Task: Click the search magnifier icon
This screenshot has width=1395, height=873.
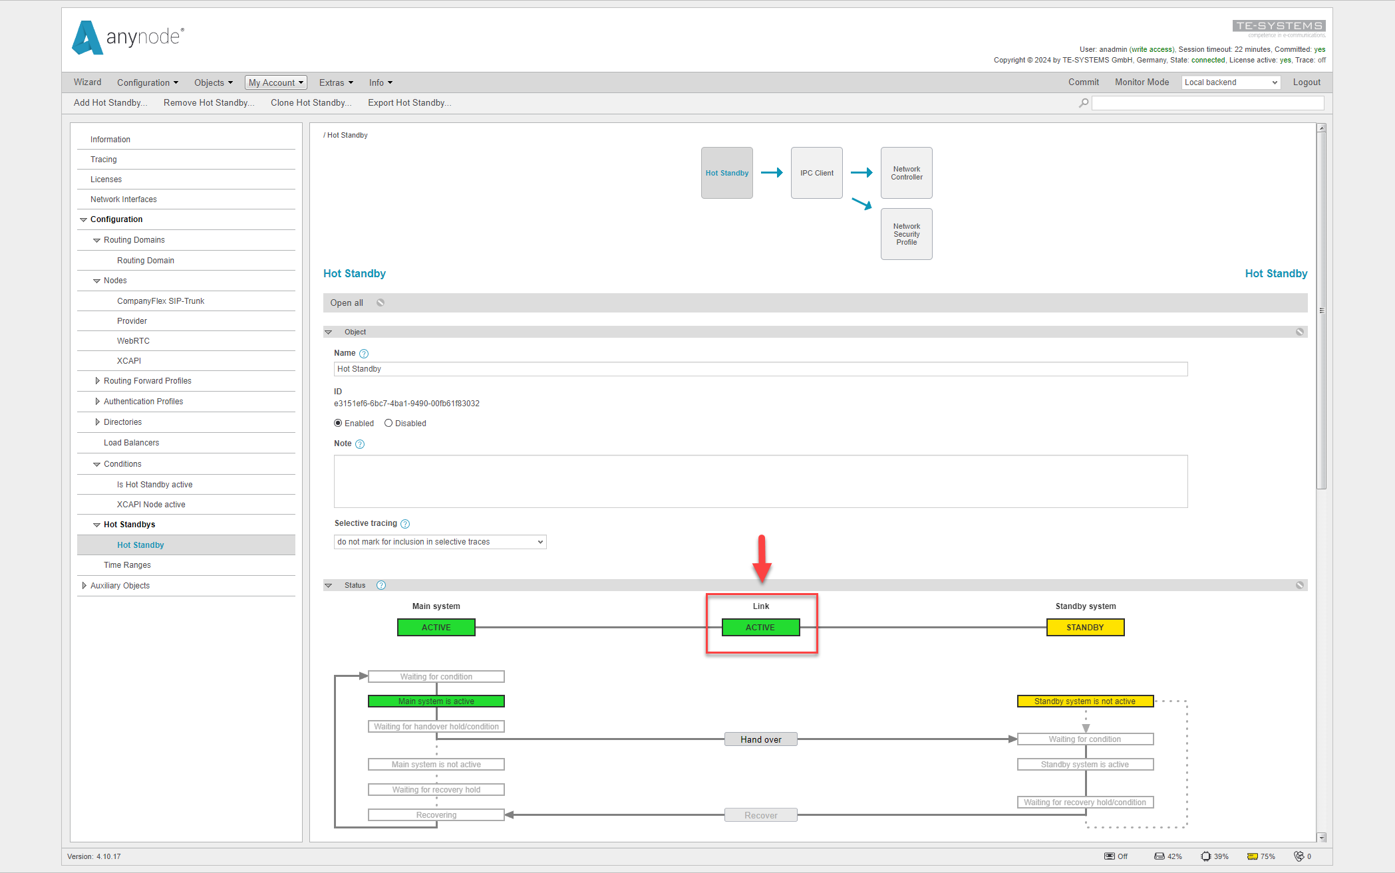Action: point(1084,103)
